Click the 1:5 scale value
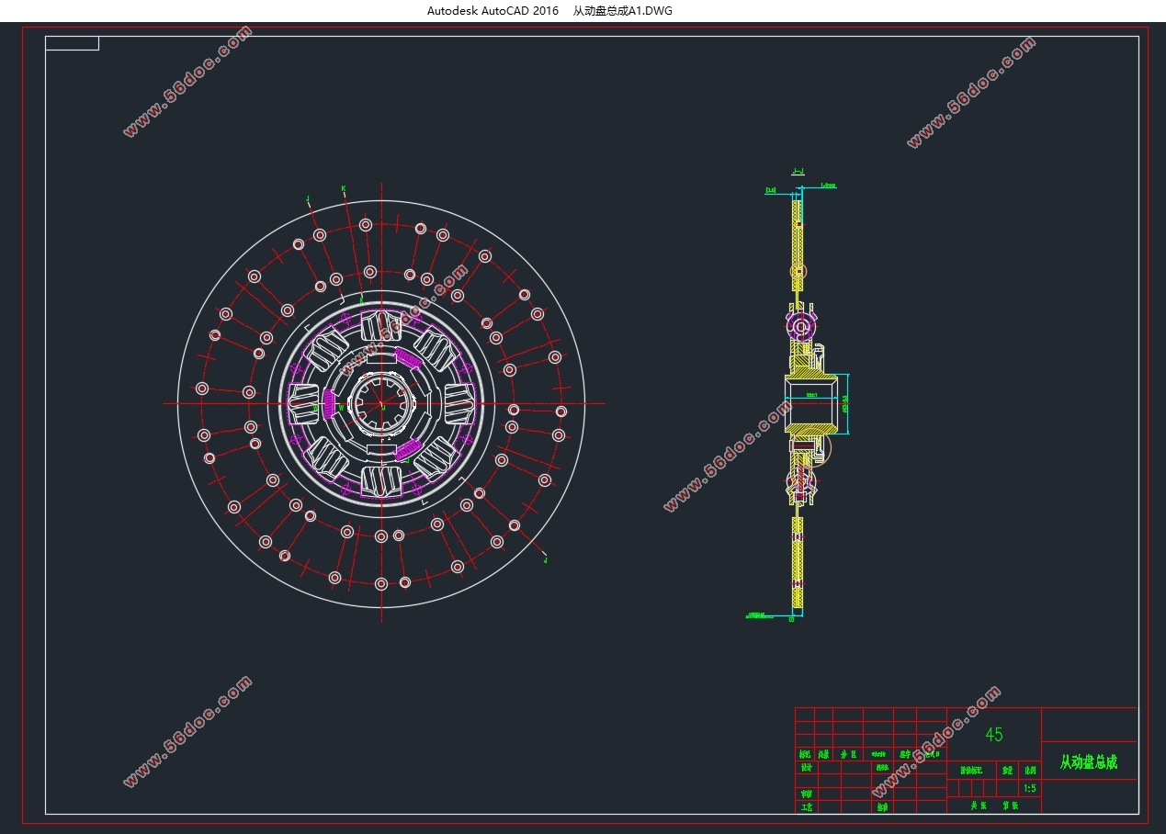1166x834 pixels. pyautogui.click(x=1029, y=788)
